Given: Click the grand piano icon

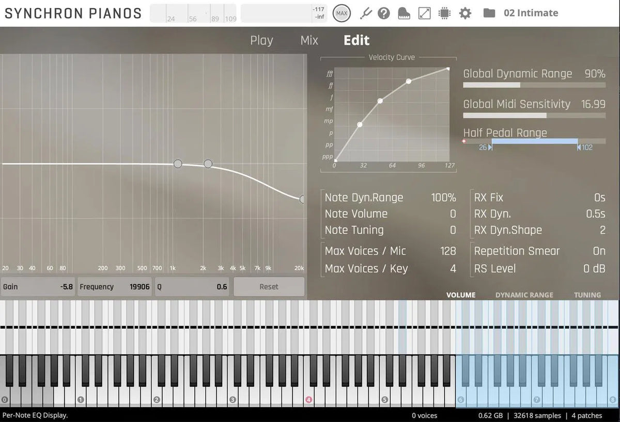Looking at the screenshot, I should pyautogui.click(x=404, y=13).
